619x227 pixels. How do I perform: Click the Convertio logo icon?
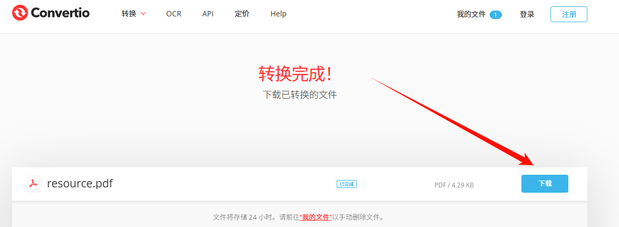tap(20, 13)
